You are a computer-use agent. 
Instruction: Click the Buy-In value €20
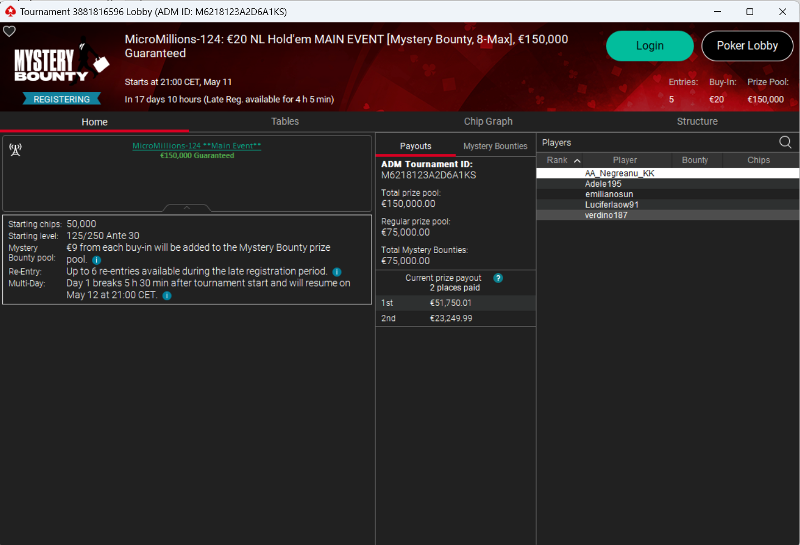[716, 99]
